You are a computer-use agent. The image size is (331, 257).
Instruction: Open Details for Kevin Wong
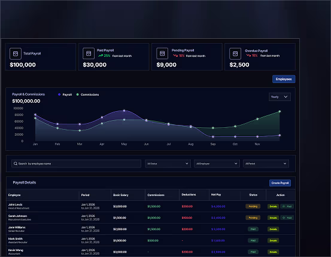[273, 252]
